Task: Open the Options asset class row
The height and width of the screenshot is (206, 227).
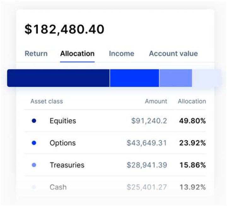Action: [63, 143]
